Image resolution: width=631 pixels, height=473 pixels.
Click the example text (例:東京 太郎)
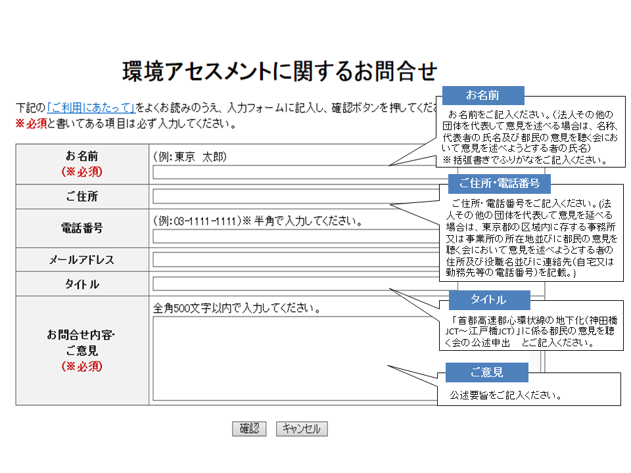point(190,157)
